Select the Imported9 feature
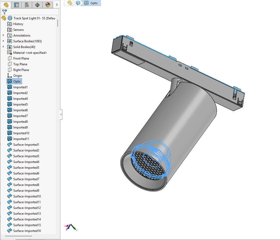 click(x=20, y=127)
